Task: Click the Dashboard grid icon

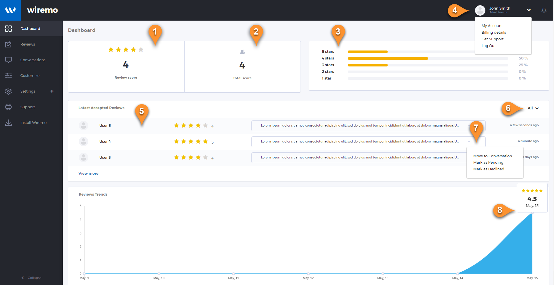Action: 8,28
